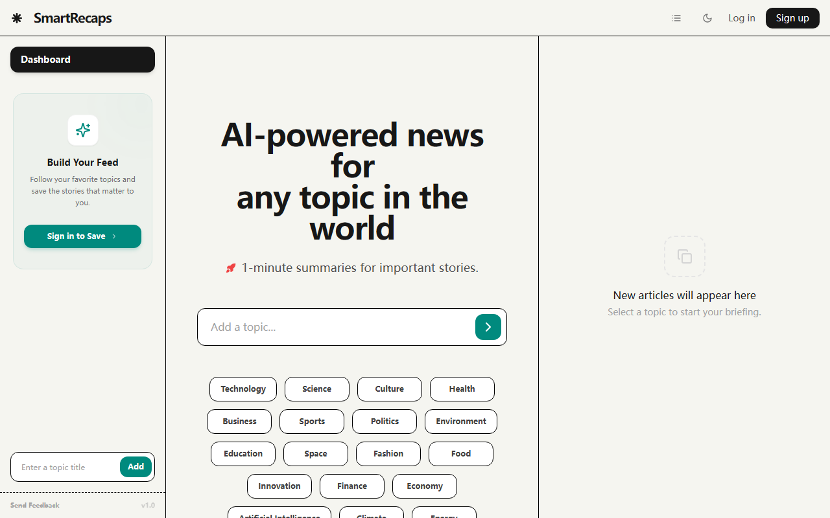
Task: Click the Sign up button
Action: click(792, 18)
